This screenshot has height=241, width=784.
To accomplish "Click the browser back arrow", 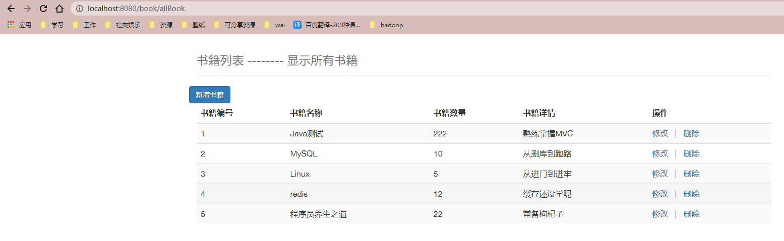I will pyautogui.click(x=11, y=9).
